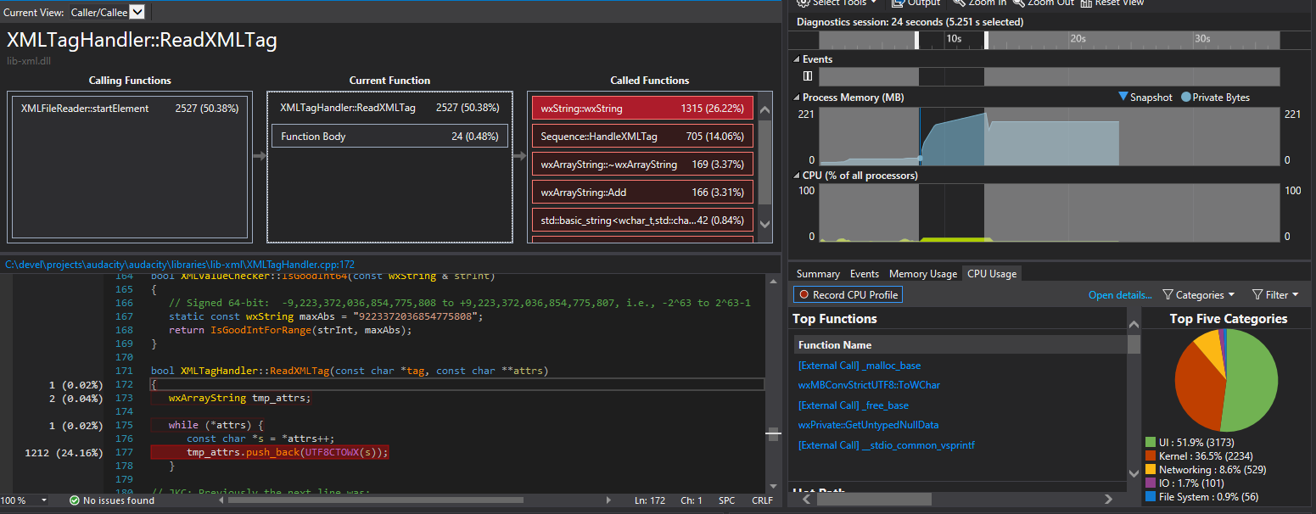Image resolution: width=1316 pixels, height=514 pixels.
Task: Switch to the Summary tab
Action: coord(818,274)
